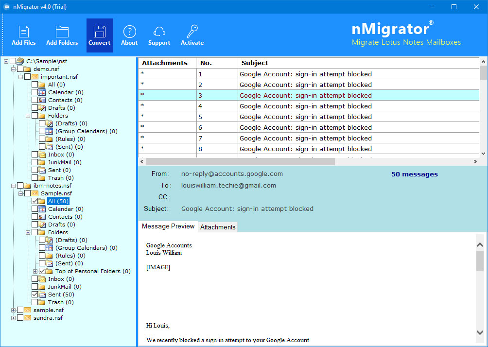Click the JunkMail icon under Sample.nsf
This screenshot has width=488, height=347.
click(x=42, y=287)
